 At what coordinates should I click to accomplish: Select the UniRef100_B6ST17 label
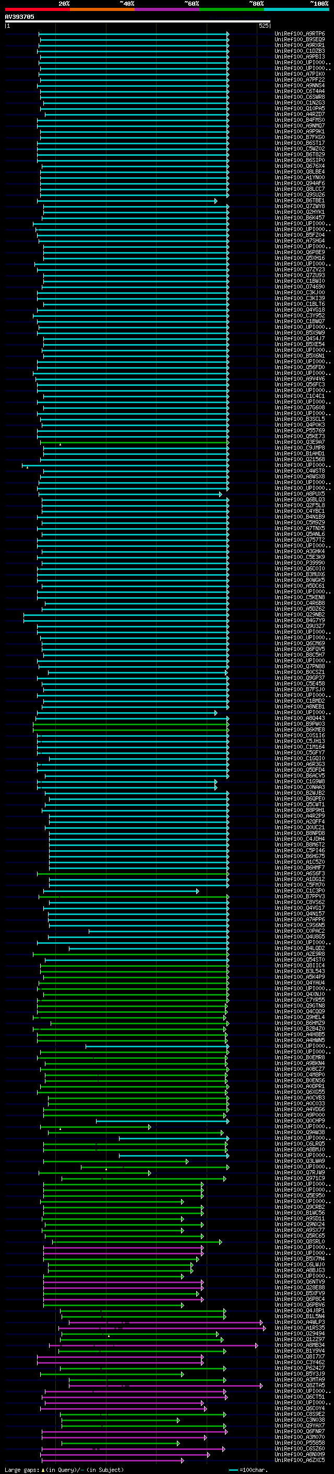tap(300, 143)
